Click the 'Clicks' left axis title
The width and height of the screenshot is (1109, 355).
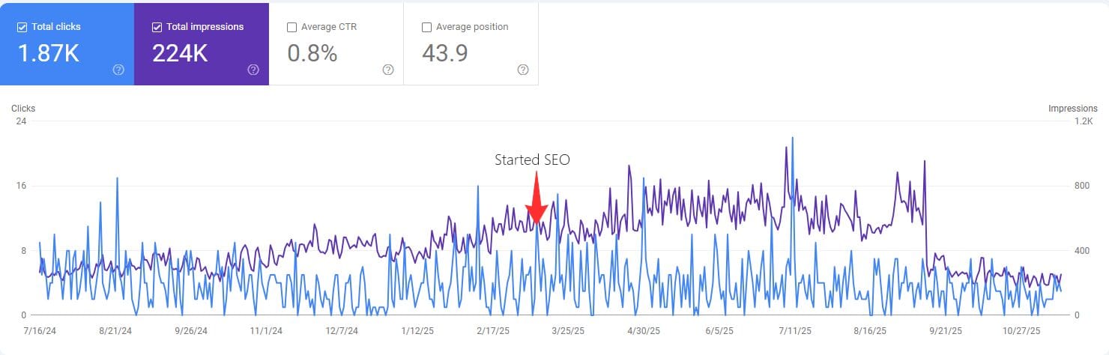[23, 108]
